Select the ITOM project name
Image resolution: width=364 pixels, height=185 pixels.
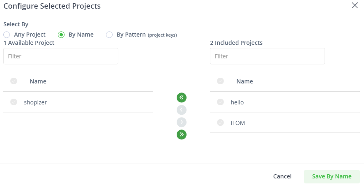(x=238, y=123)
